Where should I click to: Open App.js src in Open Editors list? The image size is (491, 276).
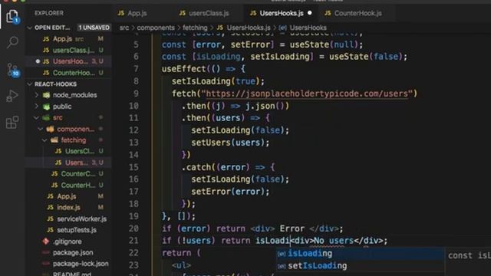[x=68, y=39]
